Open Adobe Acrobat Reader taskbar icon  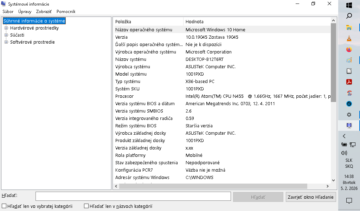point(349,82)
